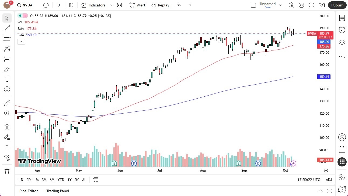Select the Brush drawing tool
The height and width of the screenshot is (196, 348).
[x=7, y=69]
